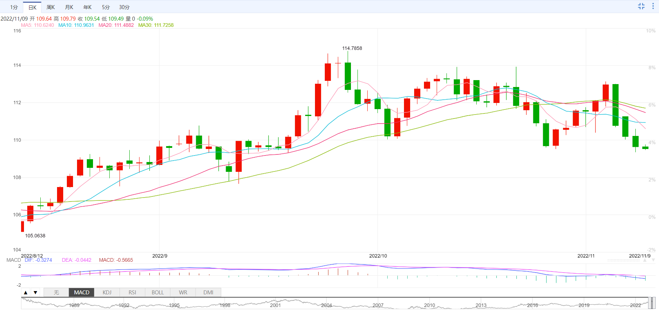This screenshot has width=659, height=319.
Task: Switch to the 5分 timeframe tab
Action: tap(106, 7)
